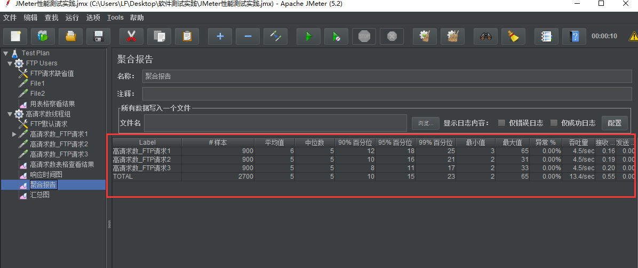The width and height of the screenshot is (638, 268).
Task: Reset search with yellow broom icon
Action: (514, 36)
